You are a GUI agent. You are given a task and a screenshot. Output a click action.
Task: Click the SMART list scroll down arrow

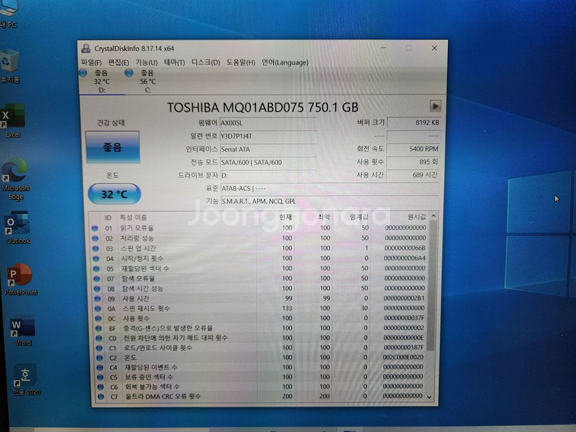coord(430,397)
